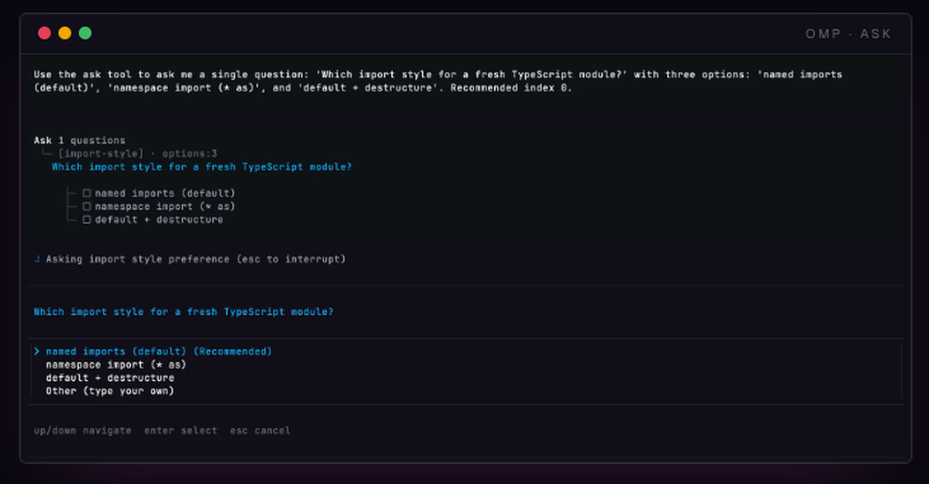Click the 'Asking import style preference' status line

coord(195,259)
